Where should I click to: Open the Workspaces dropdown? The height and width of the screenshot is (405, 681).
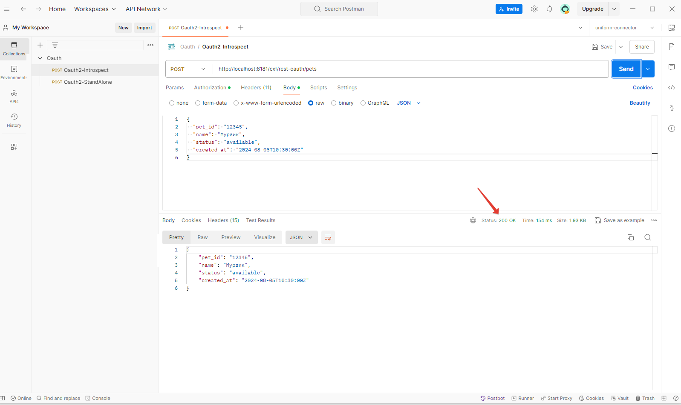[x=95, y=9]
